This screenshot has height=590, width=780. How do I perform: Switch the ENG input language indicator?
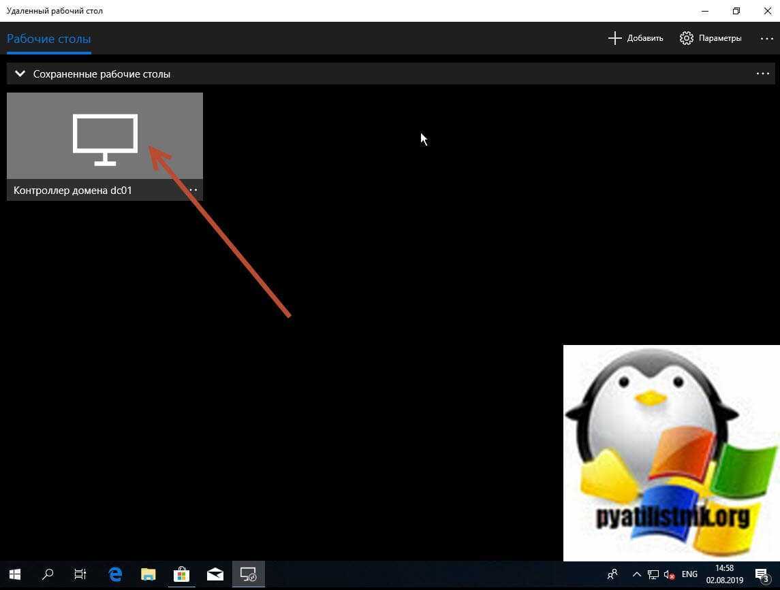tap(689, 575)
